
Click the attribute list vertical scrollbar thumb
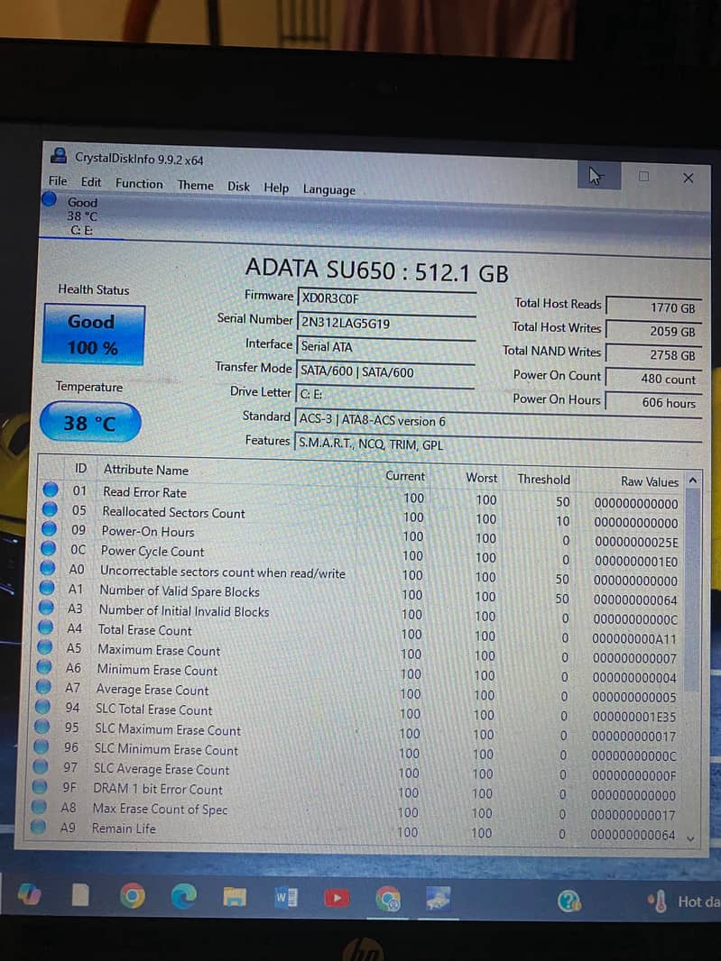tap(691, 589)
